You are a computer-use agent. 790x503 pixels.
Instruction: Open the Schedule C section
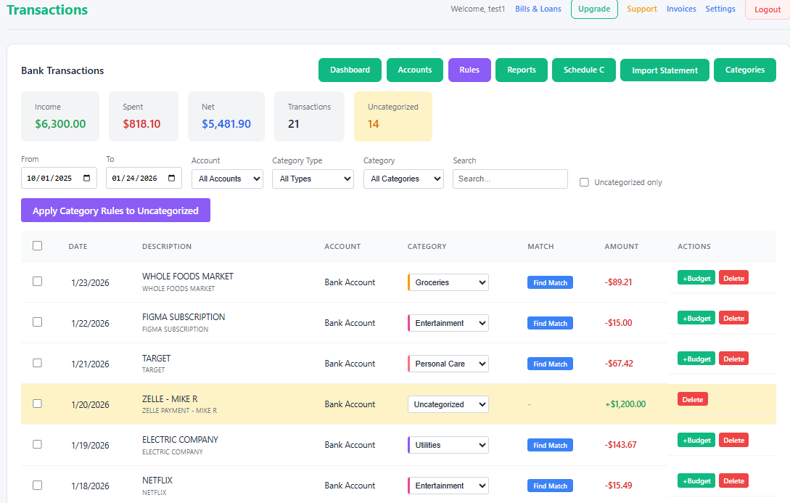[584, 70]
